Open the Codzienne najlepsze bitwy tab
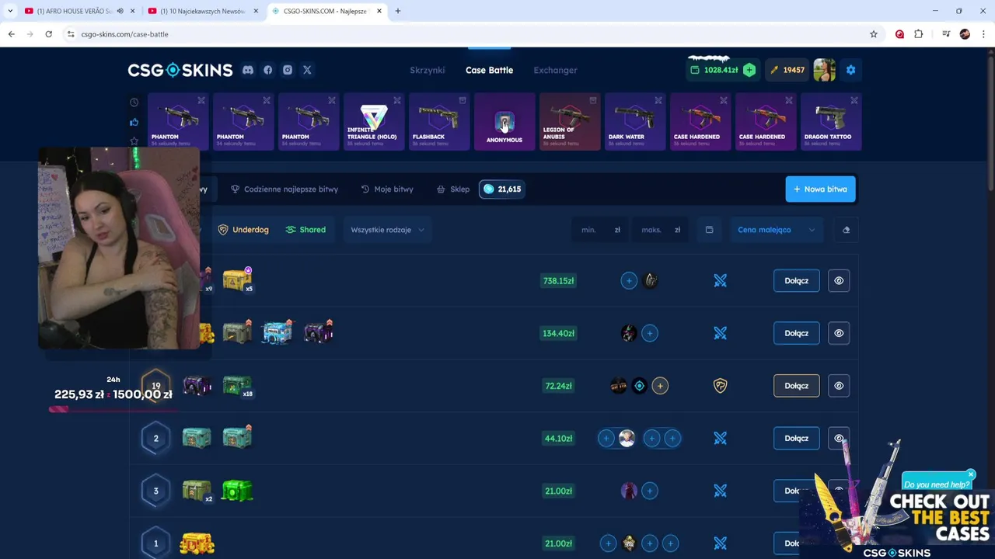 [x=285, y=189]
